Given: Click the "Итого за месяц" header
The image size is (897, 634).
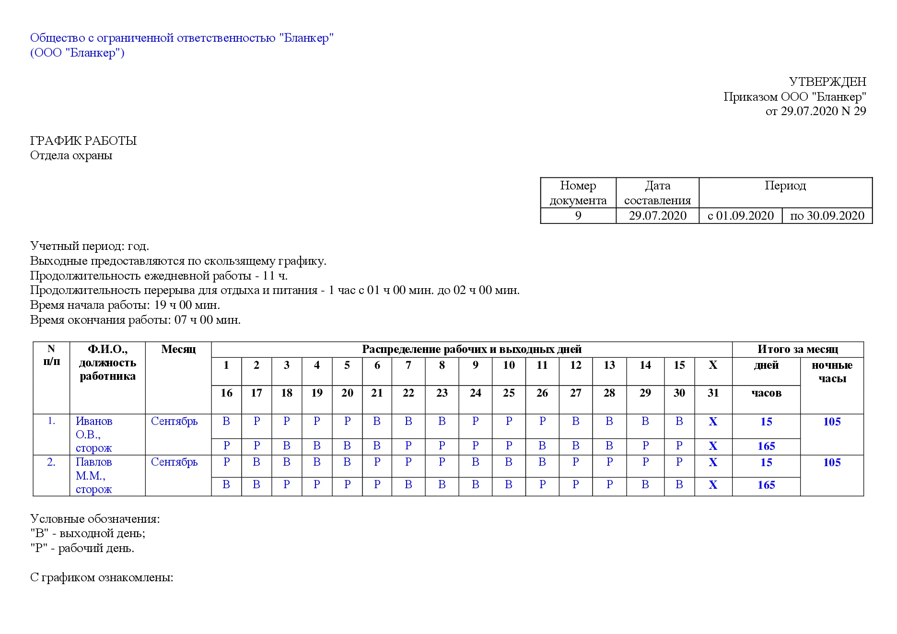Looking at the screenshot, I should (x=798, y=349).
